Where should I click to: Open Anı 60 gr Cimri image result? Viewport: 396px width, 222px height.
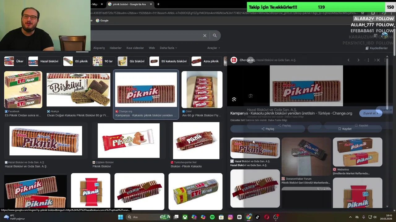pos(202,90)
